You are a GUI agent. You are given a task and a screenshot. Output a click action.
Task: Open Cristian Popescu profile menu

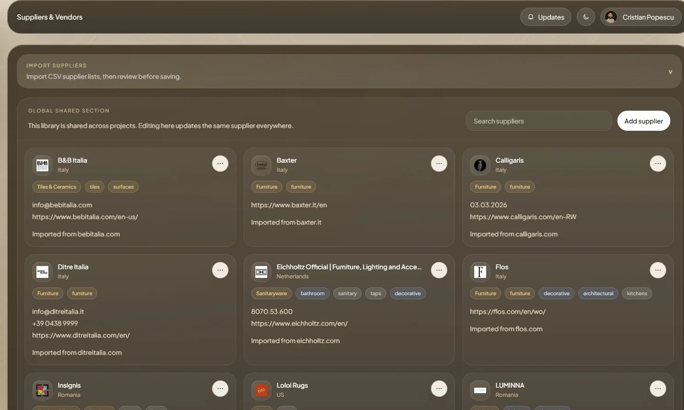tap(641, 17)
